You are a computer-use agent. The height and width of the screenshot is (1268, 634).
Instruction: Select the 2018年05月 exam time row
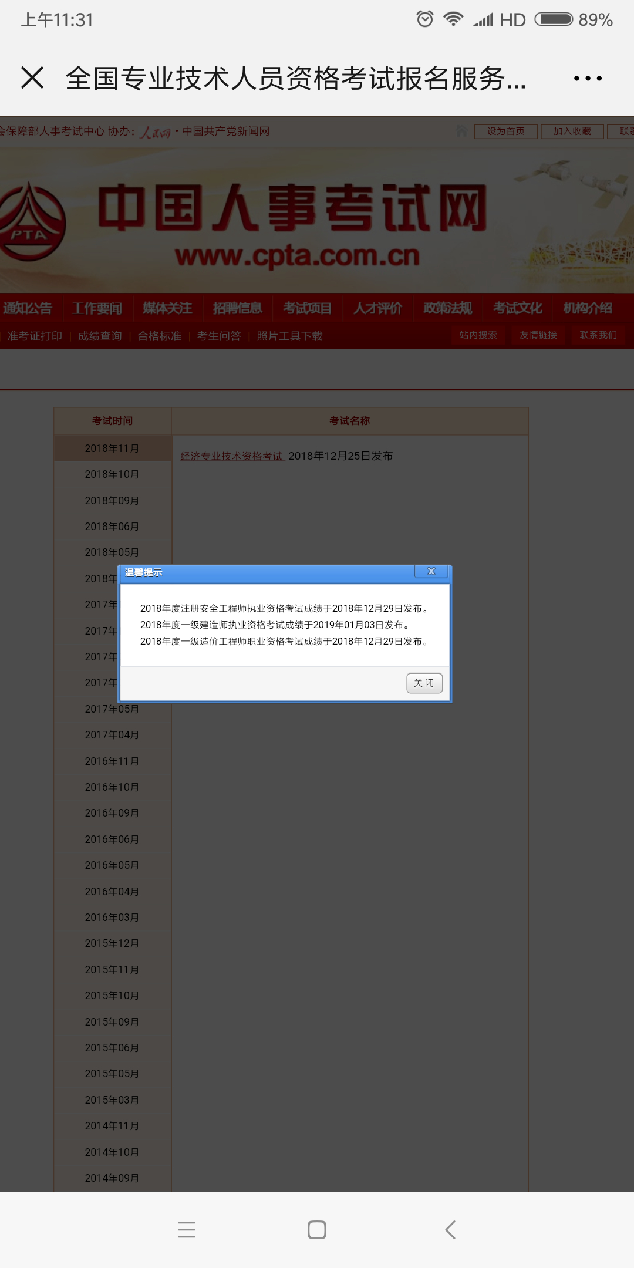tap(112, 552)
